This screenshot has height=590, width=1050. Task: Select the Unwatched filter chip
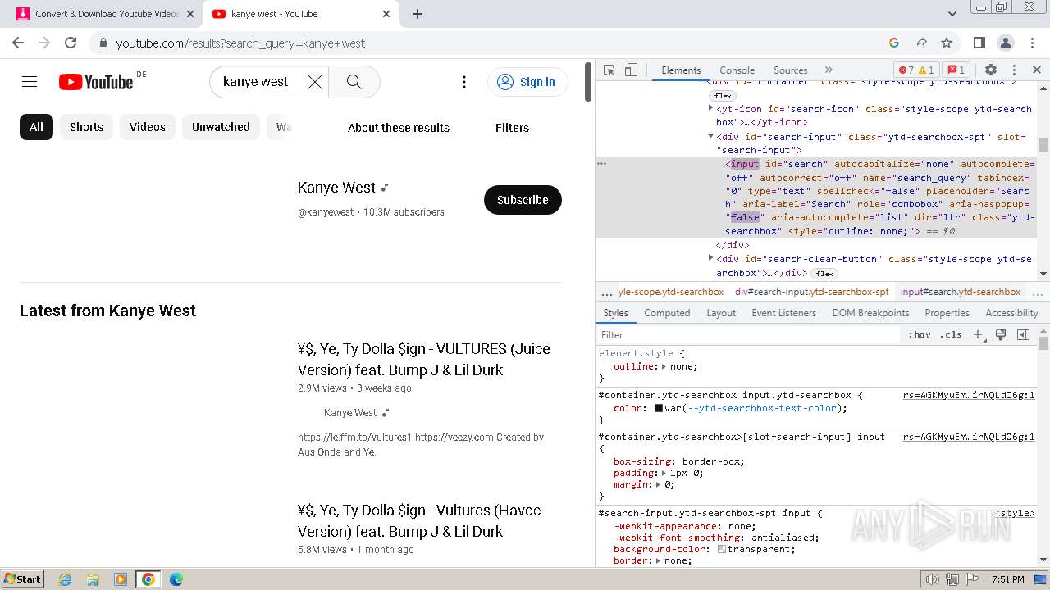pos(221,127)
